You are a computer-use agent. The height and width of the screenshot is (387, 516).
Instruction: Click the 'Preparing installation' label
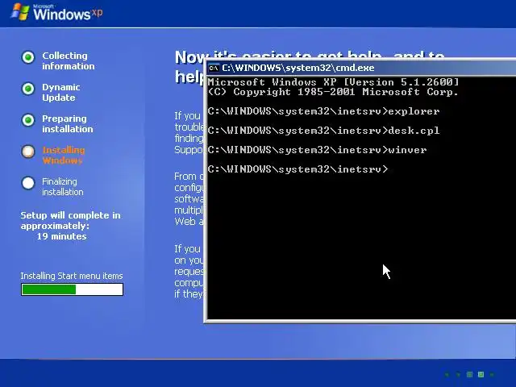click(x=68, y=123)
